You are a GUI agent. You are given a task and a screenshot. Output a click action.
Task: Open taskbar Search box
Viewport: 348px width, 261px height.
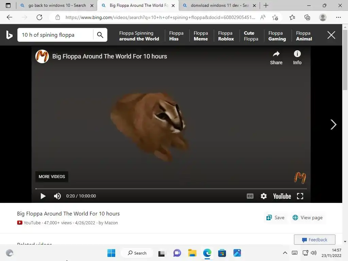click(x=137, y=253)
